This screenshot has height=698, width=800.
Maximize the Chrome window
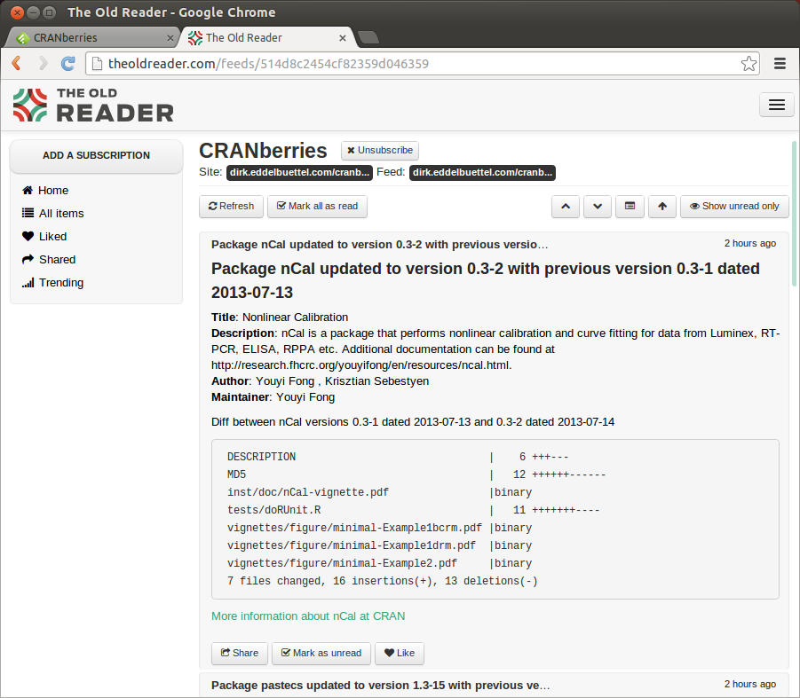tap(49, 12)
